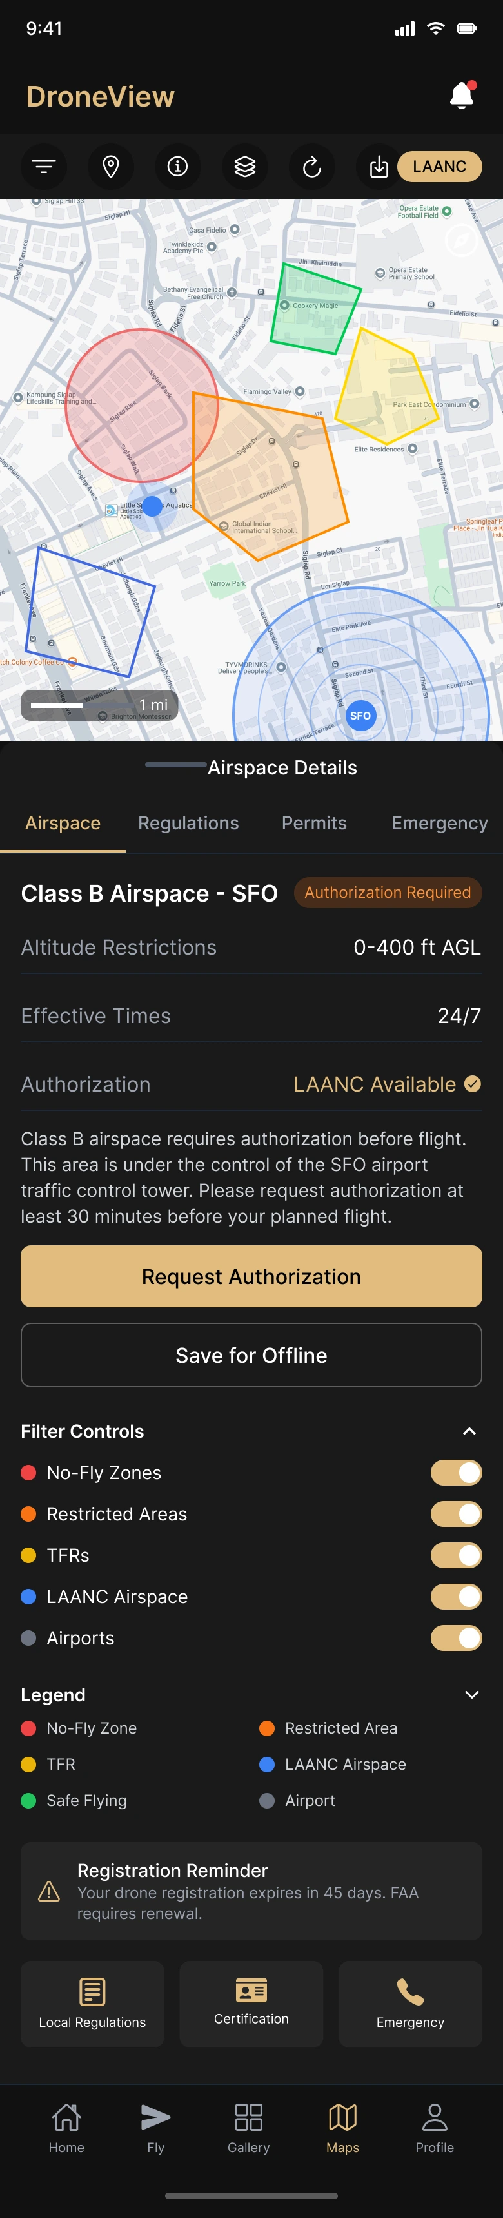The image size is (503, 2218).
Task: Tap the location pin toolbar icon
Action: pyautogui.click(x=111, y=166)
